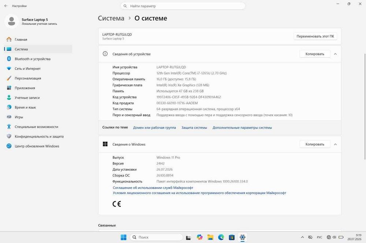Viewport: 366px width, 243px height.
Task: Select Память value Используется 47 GB из 238 GB
Action: click(180, 91)
